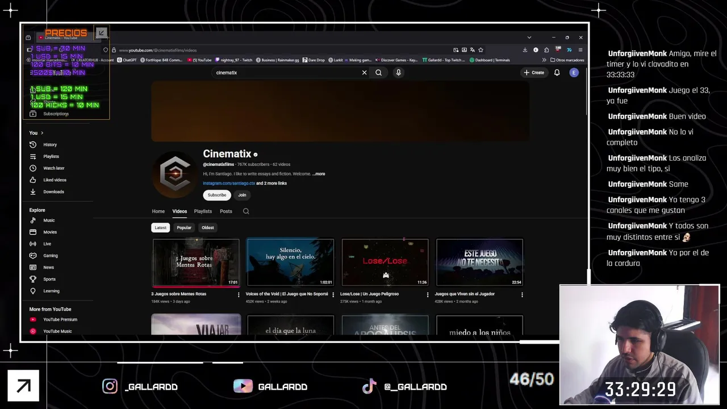727x409 pixels.
Task: Switch to the channel Posts tab
Action: pos(226,211)
